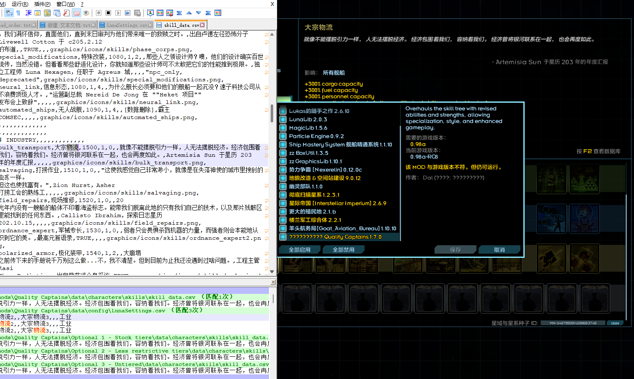Click the up-arrow previous difference icon

point(189,13)
